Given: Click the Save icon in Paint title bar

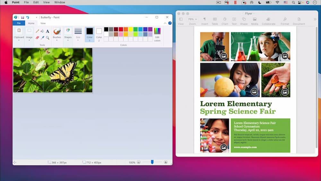Looking at the screenshot, I should pyautogui.click(x=22, y=17).
